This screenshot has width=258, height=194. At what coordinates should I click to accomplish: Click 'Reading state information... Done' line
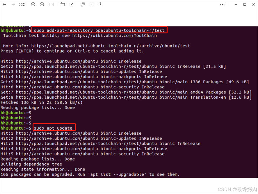point(43,169)
